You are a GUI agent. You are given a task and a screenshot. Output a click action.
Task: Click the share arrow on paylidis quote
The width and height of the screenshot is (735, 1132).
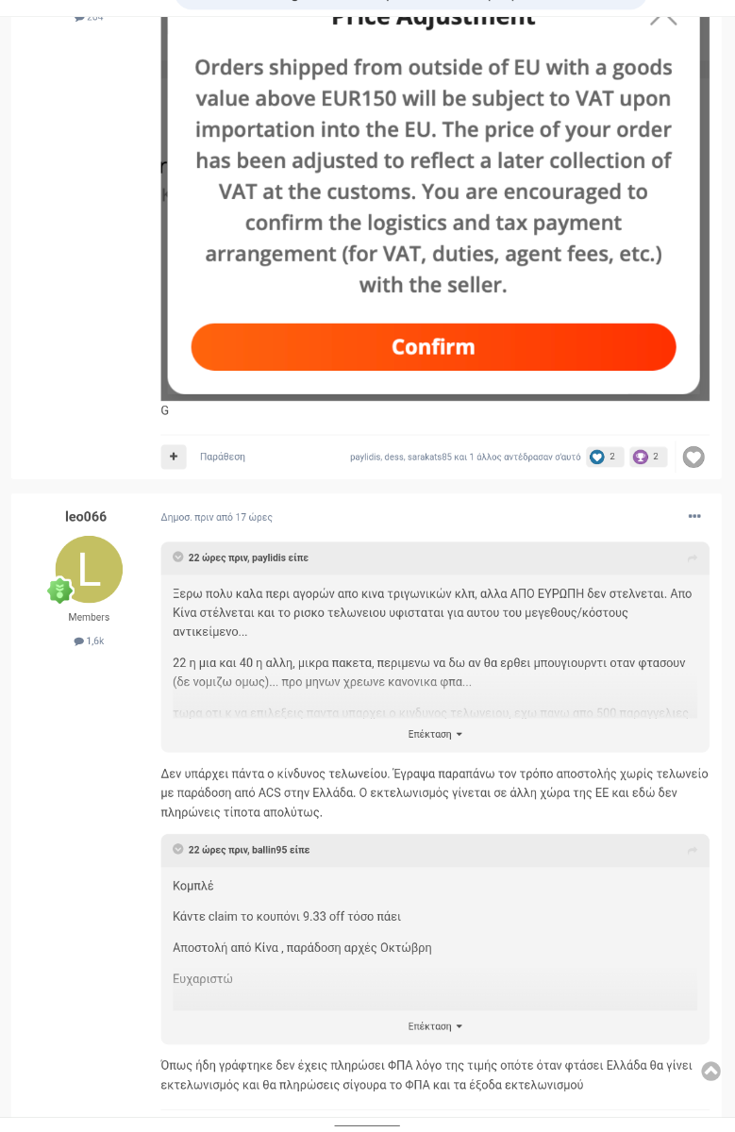[x=693, y=558]
